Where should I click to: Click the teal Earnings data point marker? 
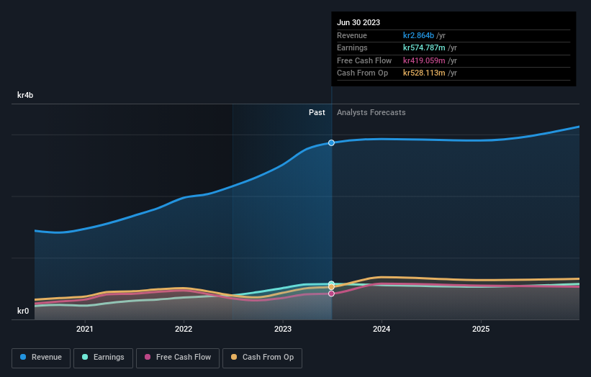tap(331, 283)
